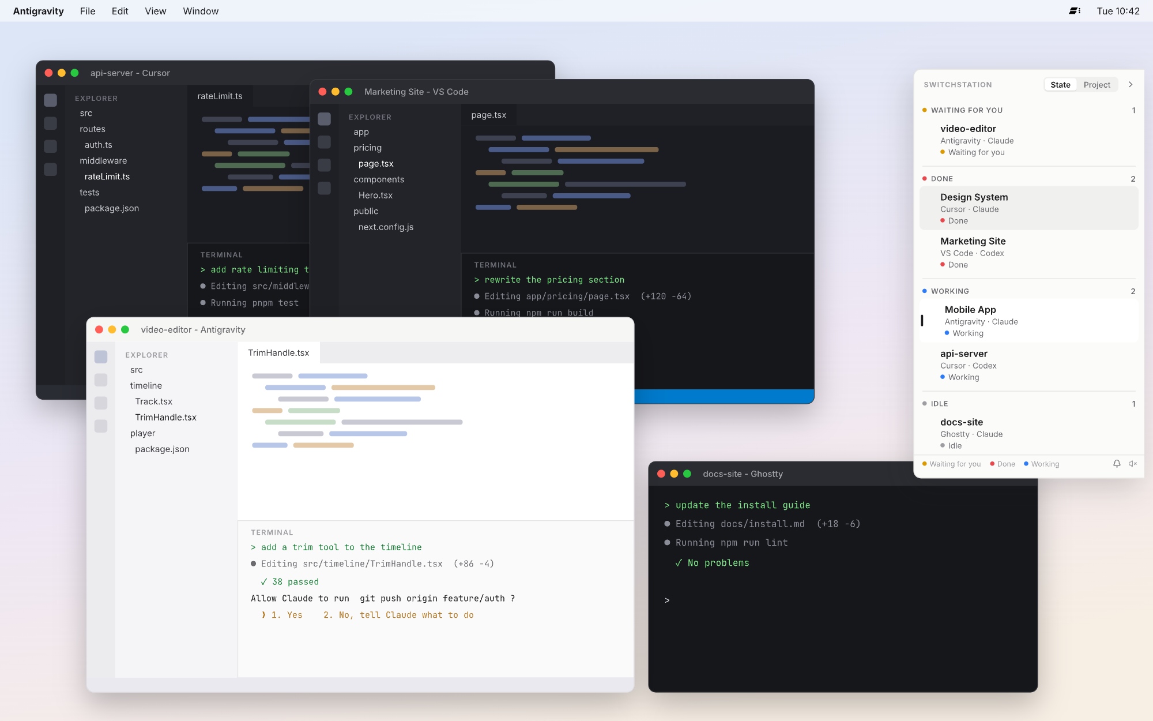Open the Edit menu

(x=120, y=11)
